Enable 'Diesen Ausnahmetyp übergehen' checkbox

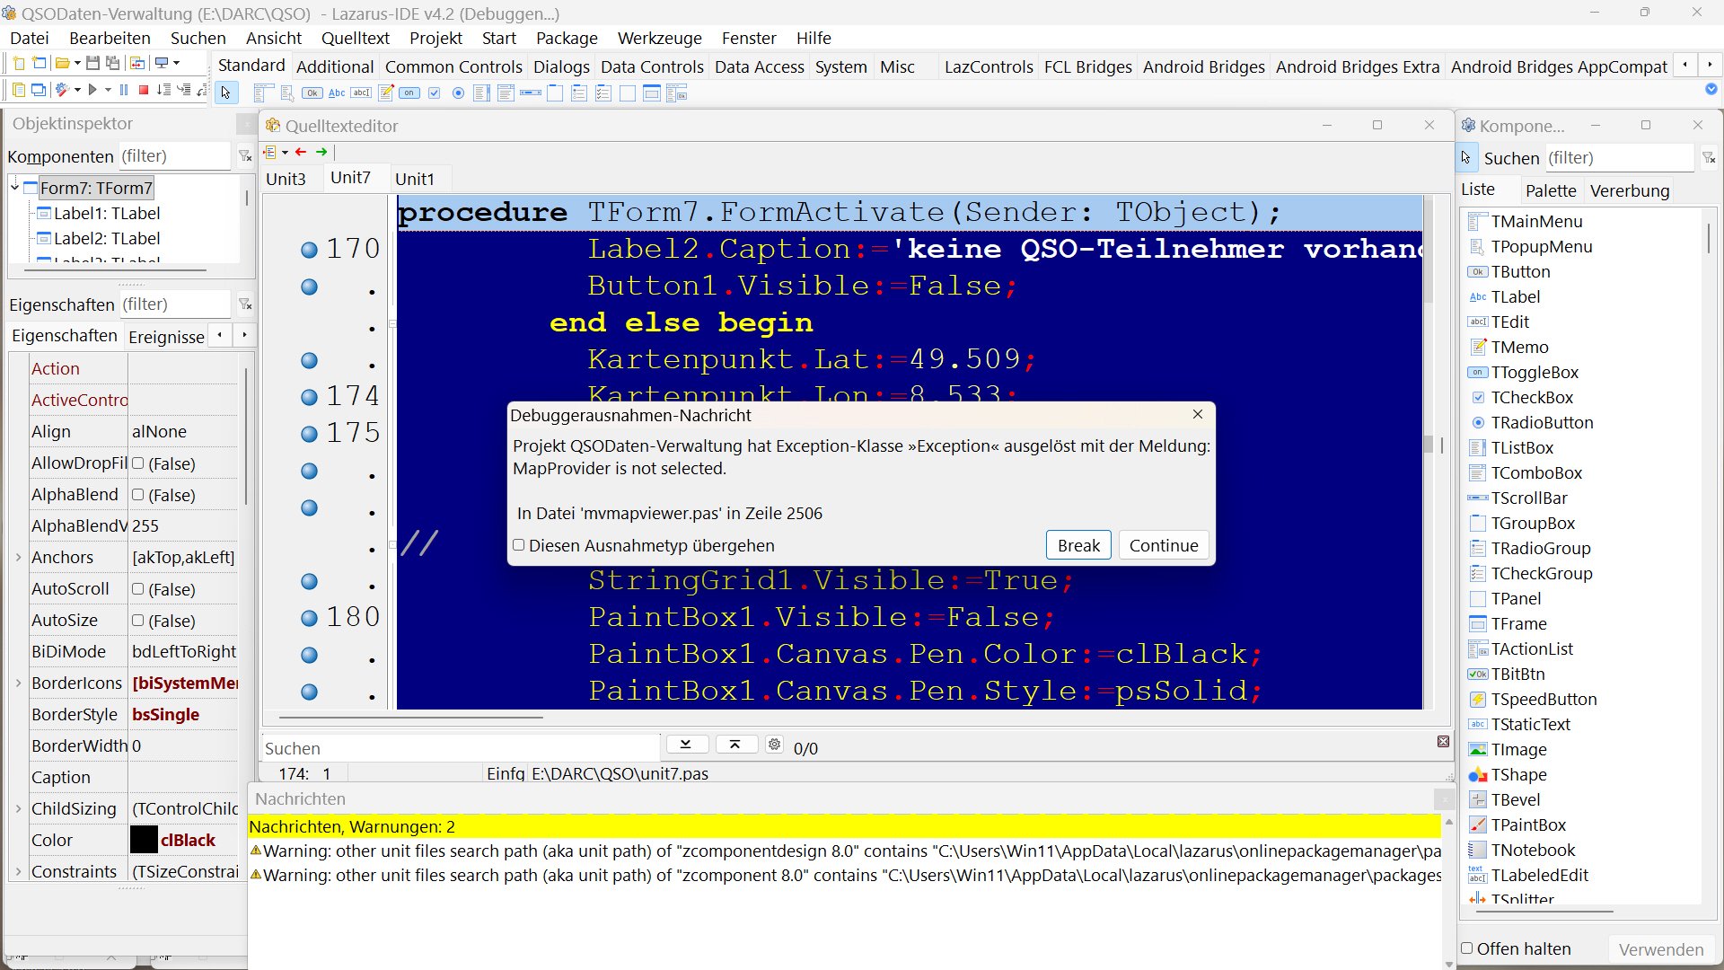pyautogui.click(x=519, y=545)
